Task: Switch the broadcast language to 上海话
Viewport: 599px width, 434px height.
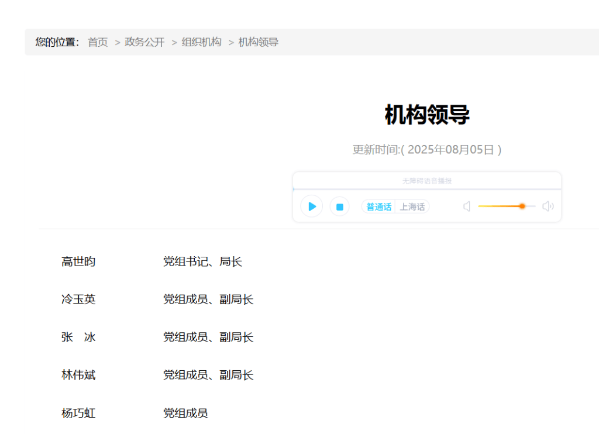Action: tap(412, 207)
